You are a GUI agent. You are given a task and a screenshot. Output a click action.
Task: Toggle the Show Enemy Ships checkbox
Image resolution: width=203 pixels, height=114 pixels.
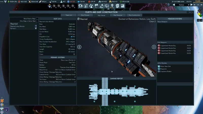[x=37, y=18]
